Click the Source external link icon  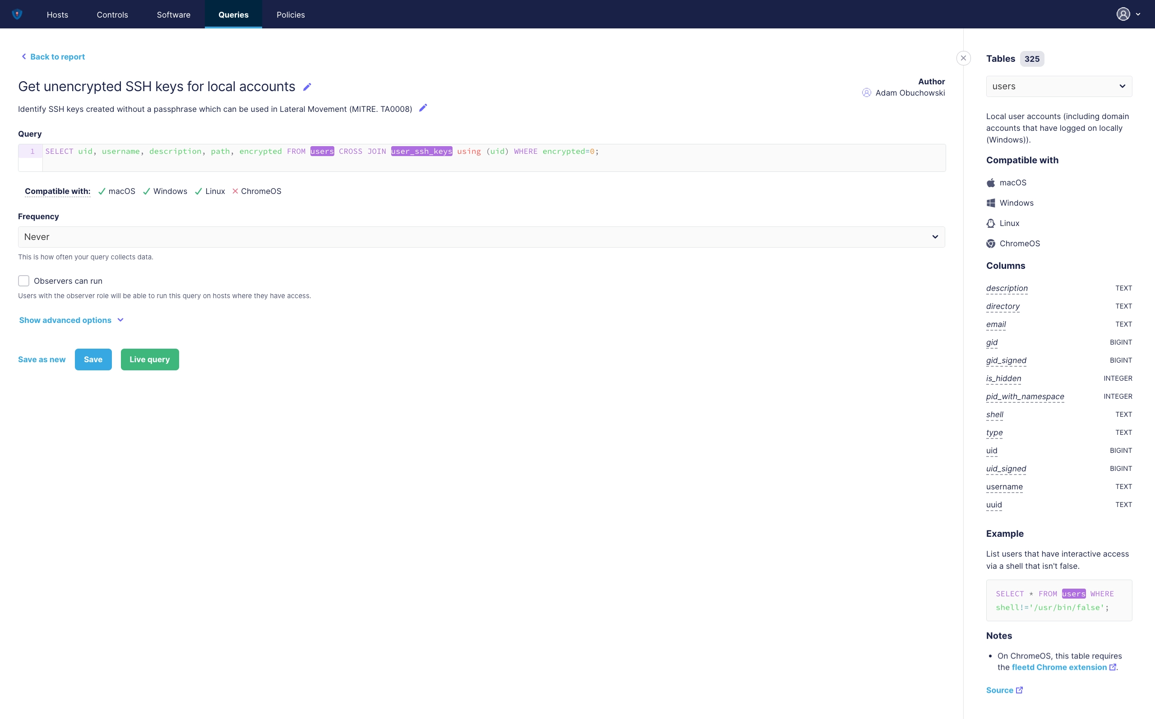pos(1020,690)
